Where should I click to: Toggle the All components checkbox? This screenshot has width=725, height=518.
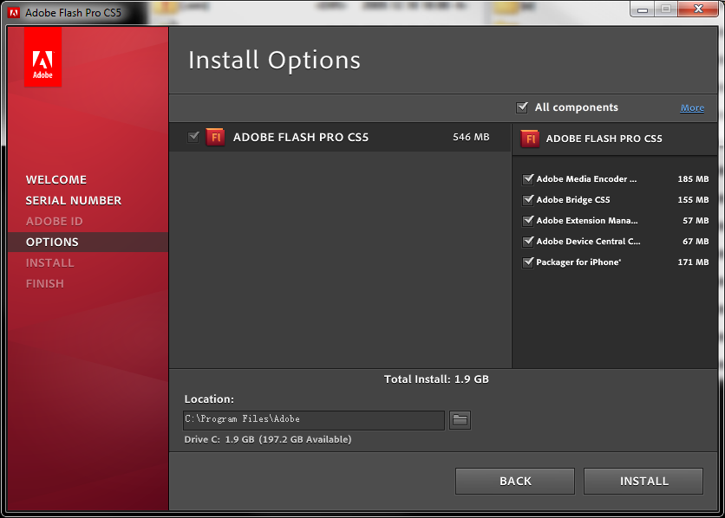click(522, 107)
